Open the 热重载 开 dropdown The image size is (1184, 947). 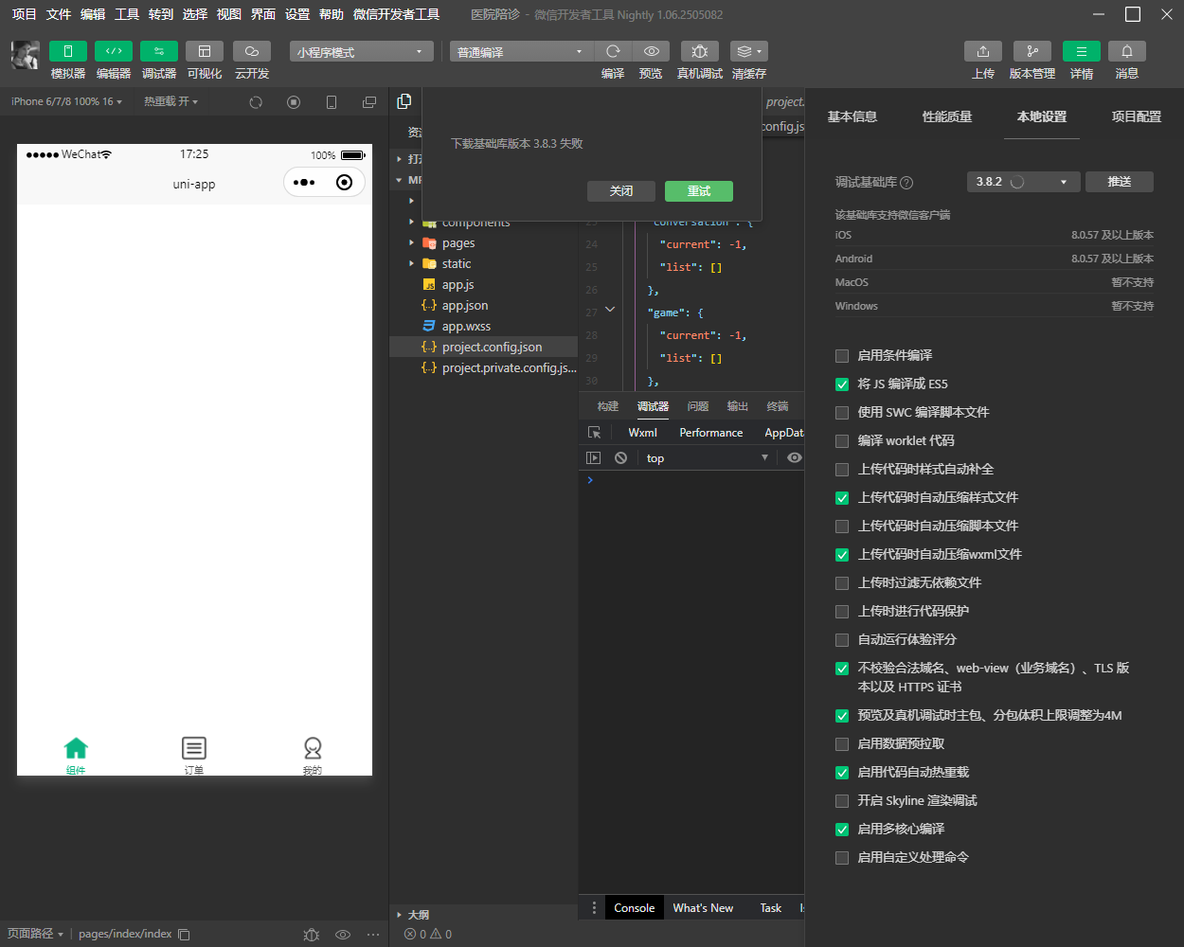pos(171,101)
